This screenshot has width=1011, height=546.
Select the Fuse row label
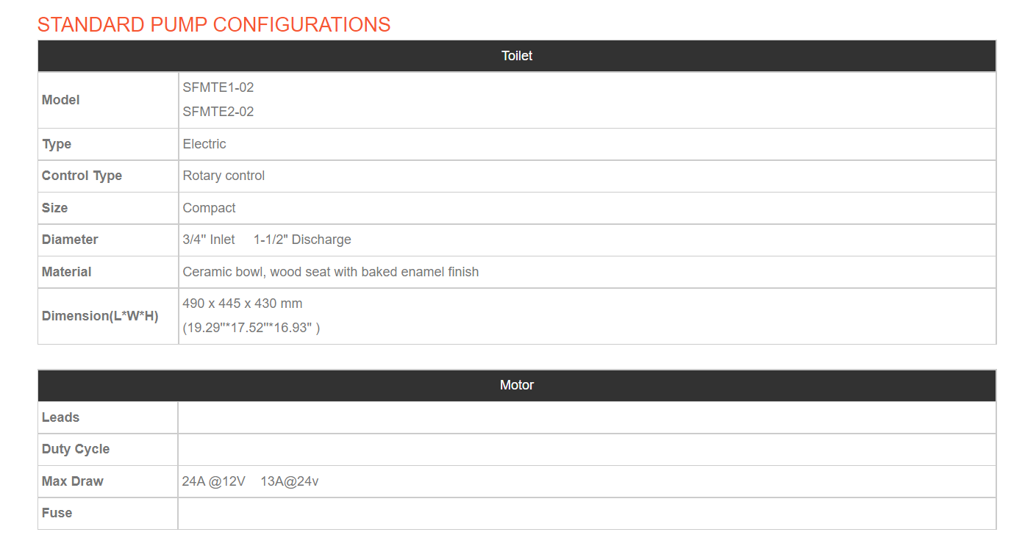click(57, 513)
